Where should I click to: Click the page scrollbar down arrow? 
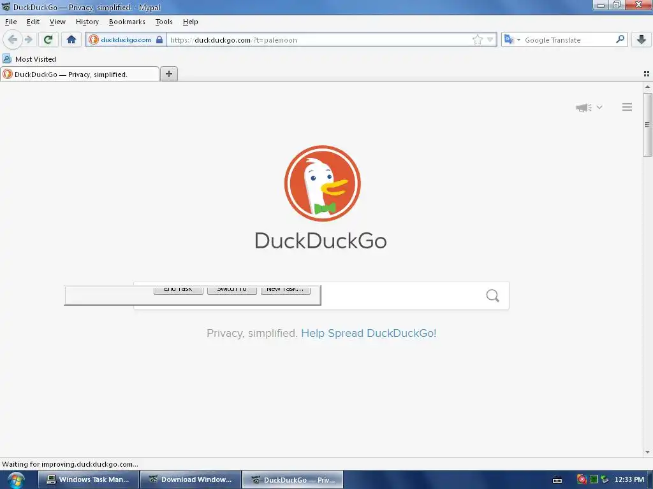(647, 452)
